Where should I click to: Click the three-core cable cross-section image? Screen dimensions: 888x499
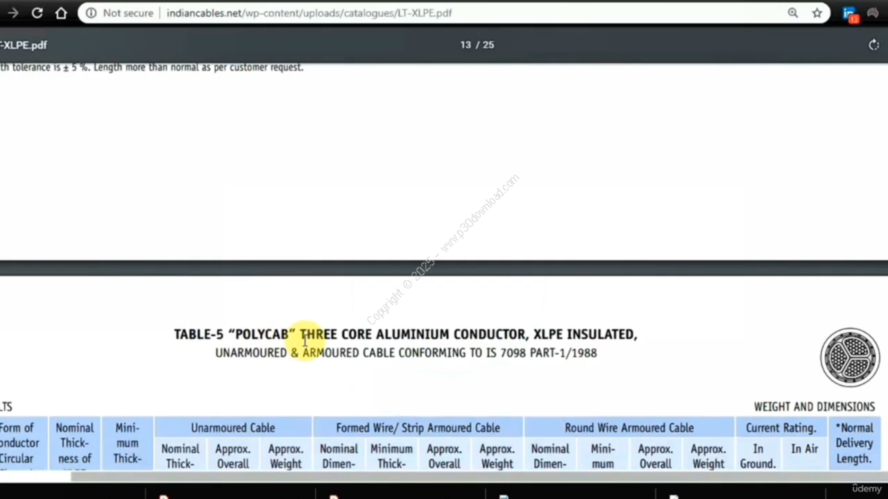click(850, 357)
